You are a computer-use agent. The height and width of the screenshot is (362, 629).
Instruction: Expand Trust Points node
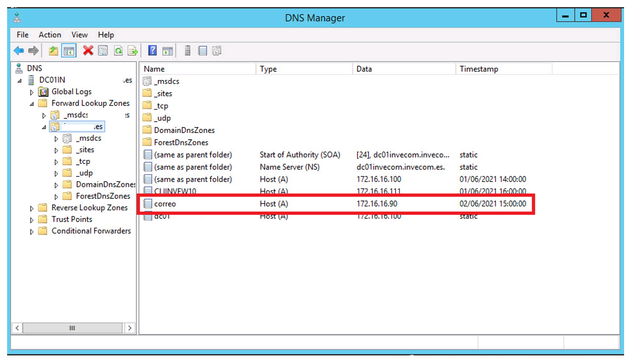(32, 220)
